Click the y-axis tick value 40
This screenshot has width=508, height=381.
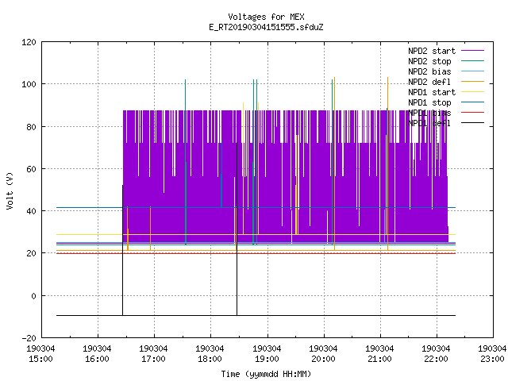point(31,211)
